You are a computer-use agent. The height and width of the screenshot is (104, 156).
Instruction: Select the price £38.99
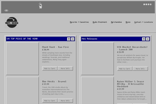45,50
